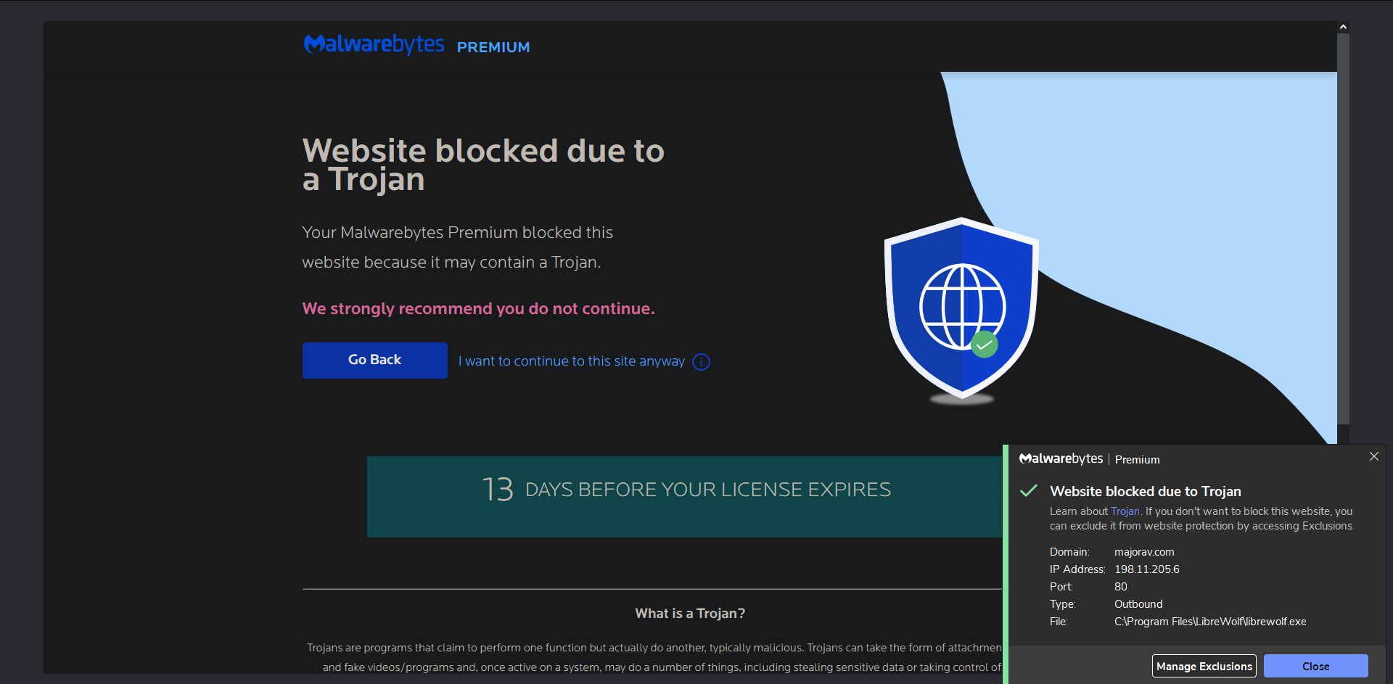Click the Go Back button
This screenshot has height=684, width=1393.
tap(374, 360)
